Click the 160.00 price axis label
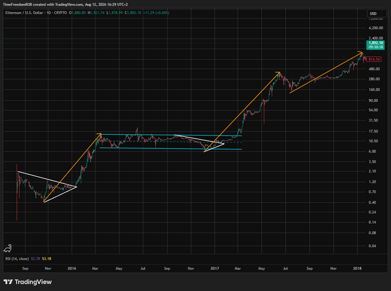The height and width of the screenshot is (291, 391). click(374, 90)
